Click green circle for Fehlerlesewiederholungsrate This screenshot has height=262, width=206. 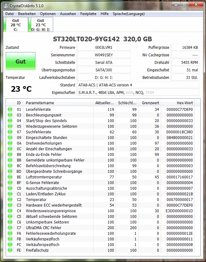click(10, 234)
